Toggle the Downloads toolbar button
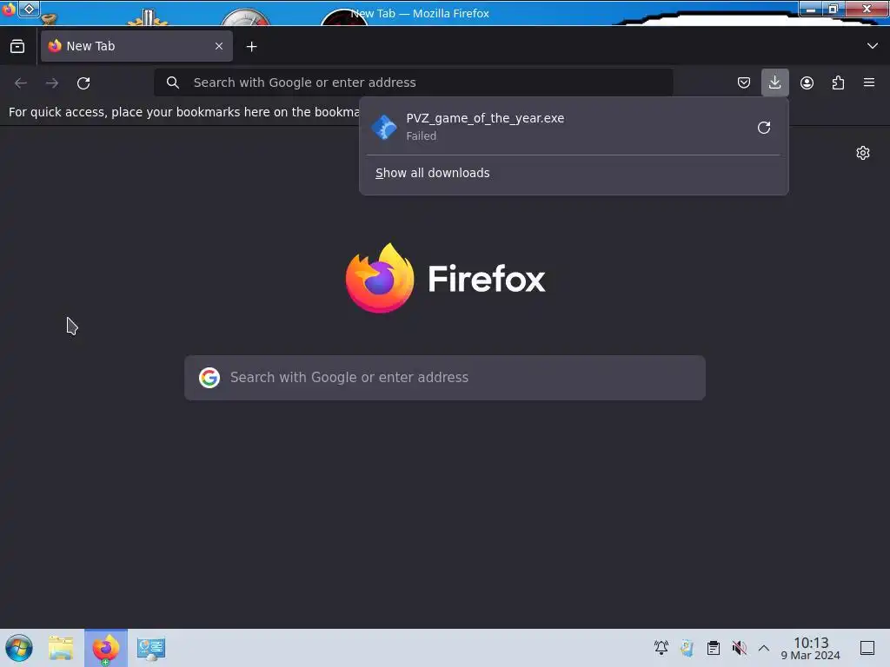 click(x=774, y=83)
